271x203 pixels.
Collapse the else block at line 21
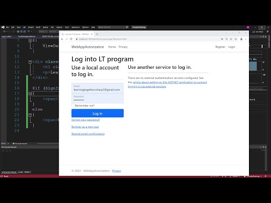(30, 114)
